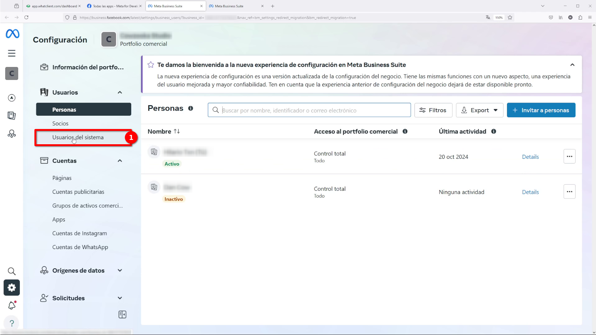The width and height of the screenshot is (596, 335).
Task: Select Personas in the sidebar
Action: point(83,109)
